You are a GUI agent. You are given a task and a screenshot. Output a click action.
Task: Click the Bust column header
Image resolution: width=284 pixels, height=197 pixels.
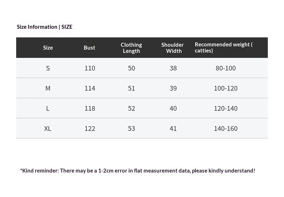(89, 47)
